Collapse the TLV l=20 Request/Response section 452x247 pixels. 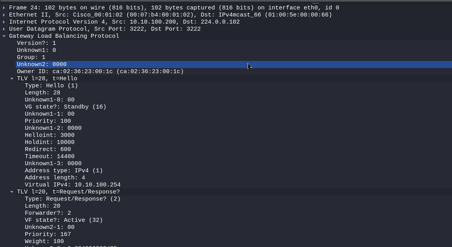(12, 192)
